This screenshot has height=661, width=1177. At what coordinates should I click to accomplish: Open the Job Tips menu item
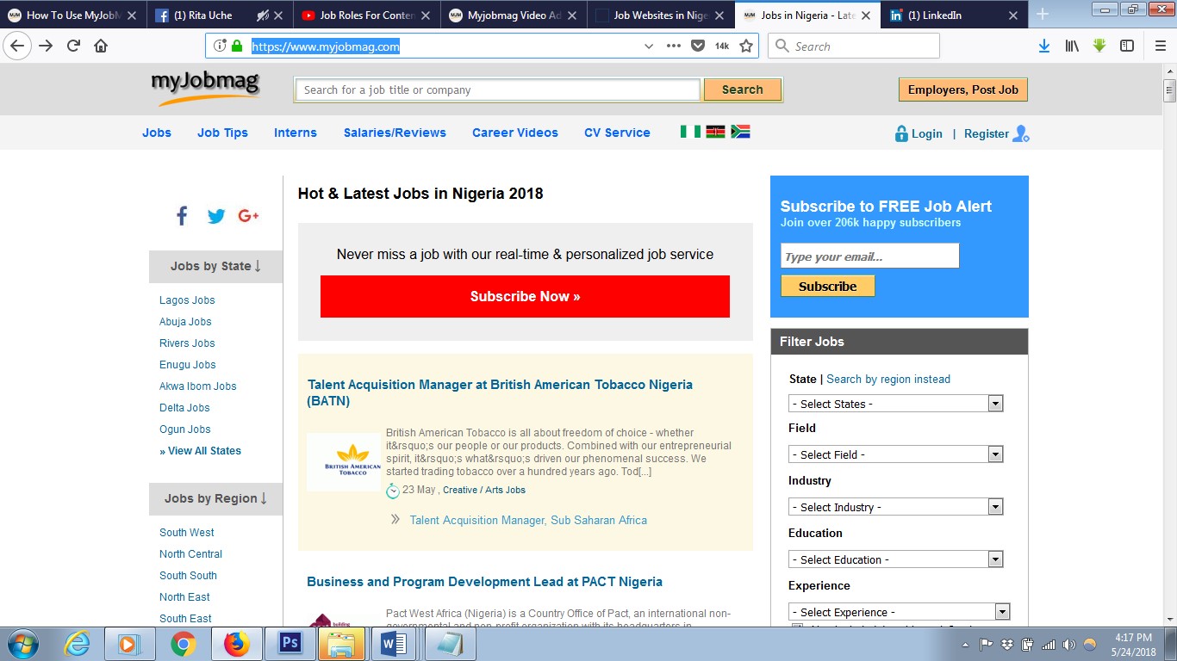222,133
